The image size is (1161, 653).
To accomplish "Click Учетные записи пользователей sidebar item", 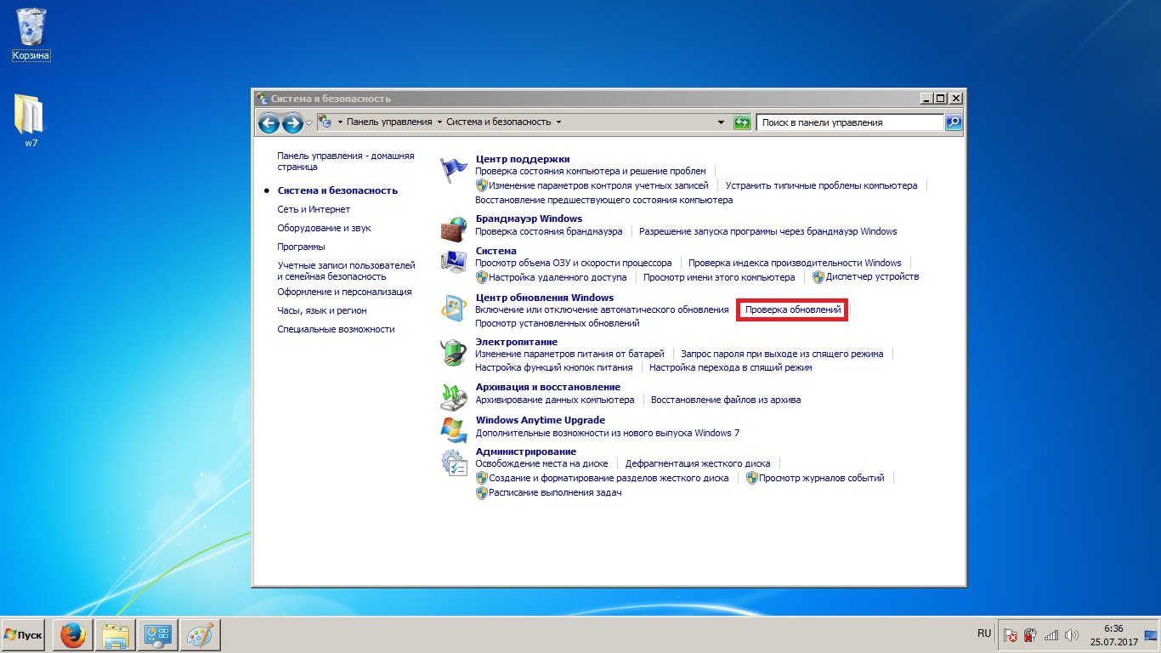I will point(346,270).
